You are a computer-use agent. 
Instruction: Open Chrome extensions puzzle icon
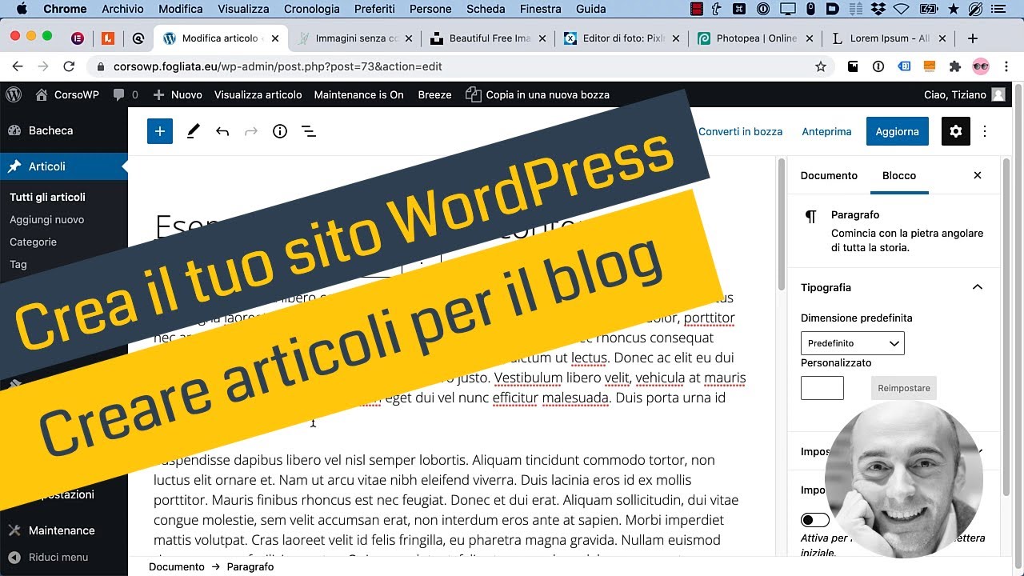(x=954, y=66)
